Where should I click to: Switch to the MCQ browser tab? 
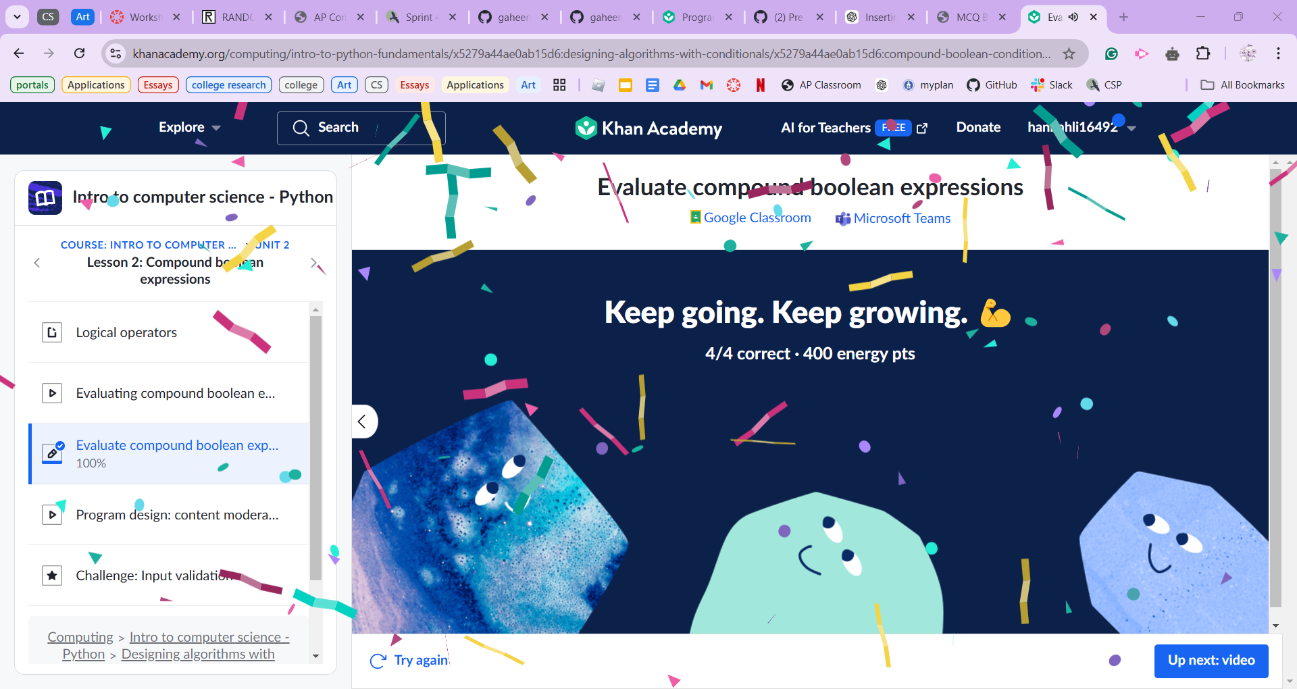(970, 17)
